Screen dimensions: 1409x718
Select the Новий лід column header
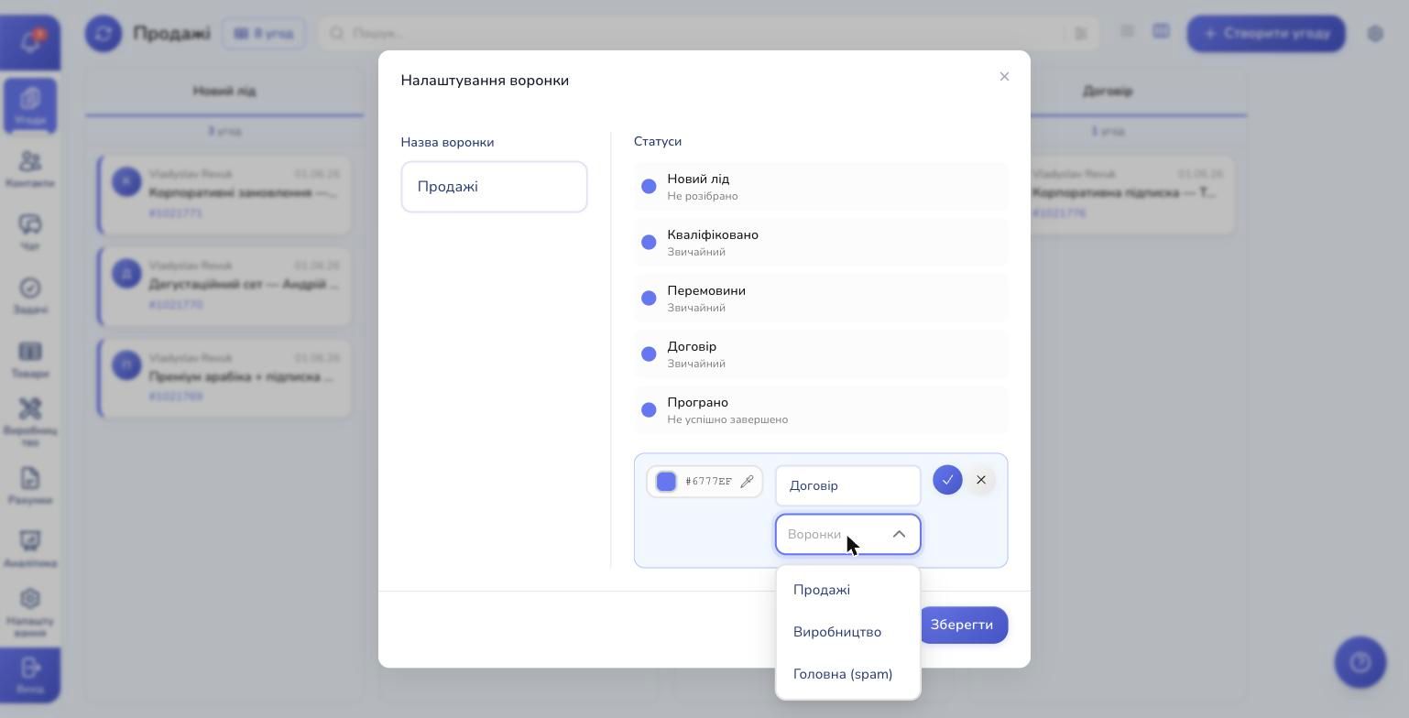coord(224,92)
